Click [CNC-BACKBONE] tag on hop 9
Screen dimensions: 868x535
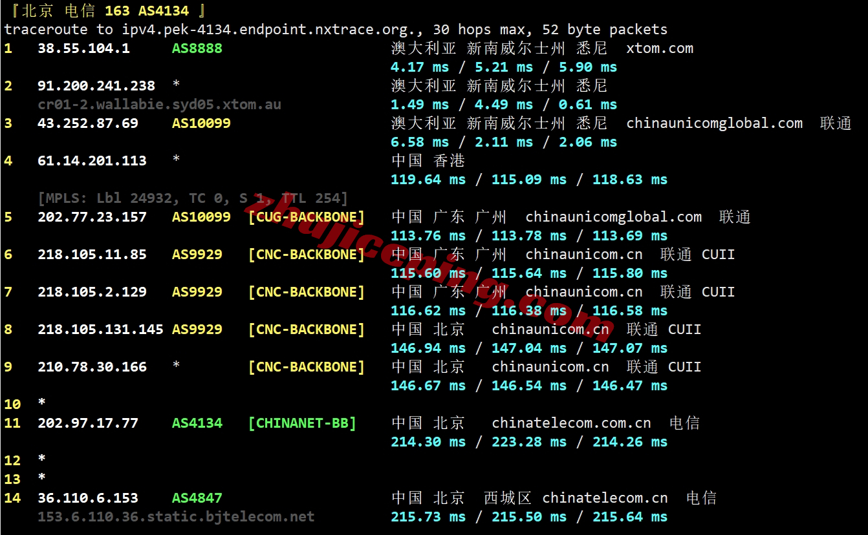pyautogui.click(x=307, y=367)
